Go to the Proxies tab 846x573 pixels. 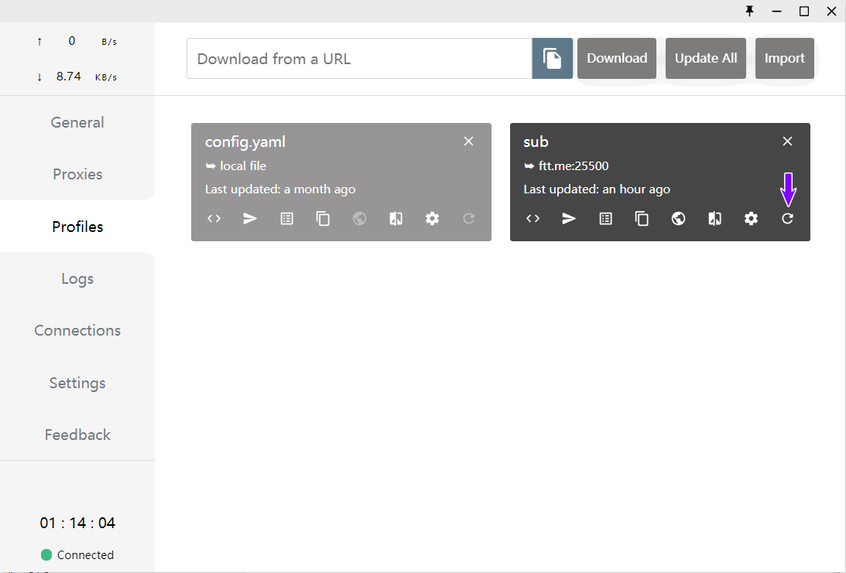(77, 174)
